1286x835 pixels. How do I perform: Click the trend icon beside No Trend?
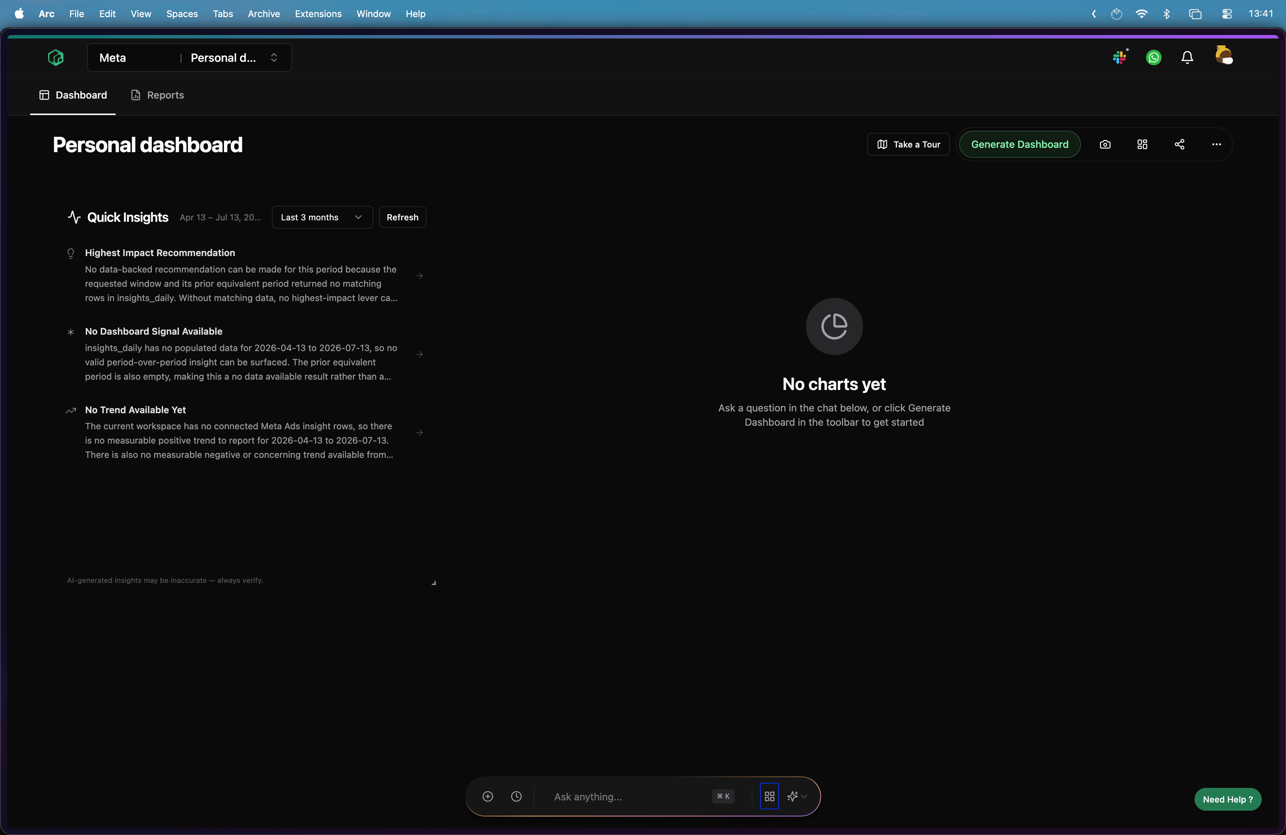click(x=71, y=410)
